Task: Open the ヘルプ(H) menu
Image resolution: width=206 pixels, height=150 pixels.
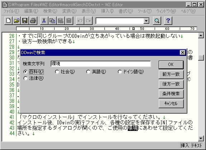Action: [x=188, y=11]
